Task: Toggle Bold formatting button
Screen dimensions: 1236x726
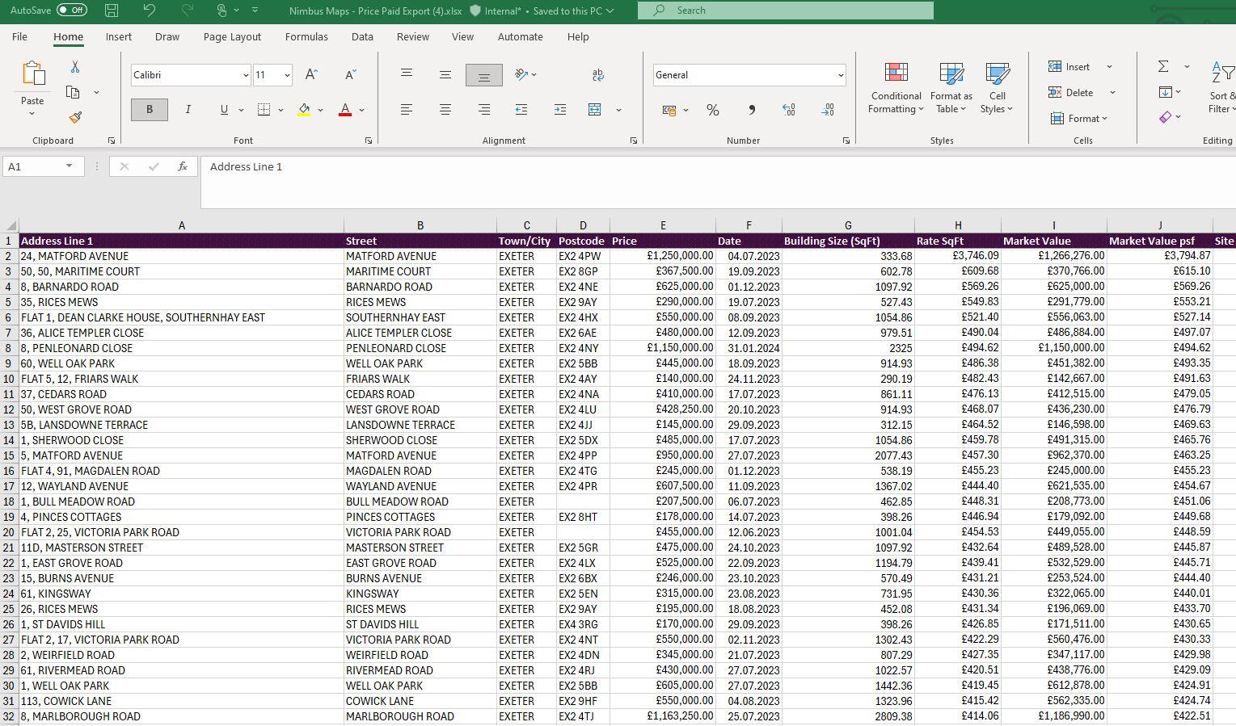Action: point(150,110)
